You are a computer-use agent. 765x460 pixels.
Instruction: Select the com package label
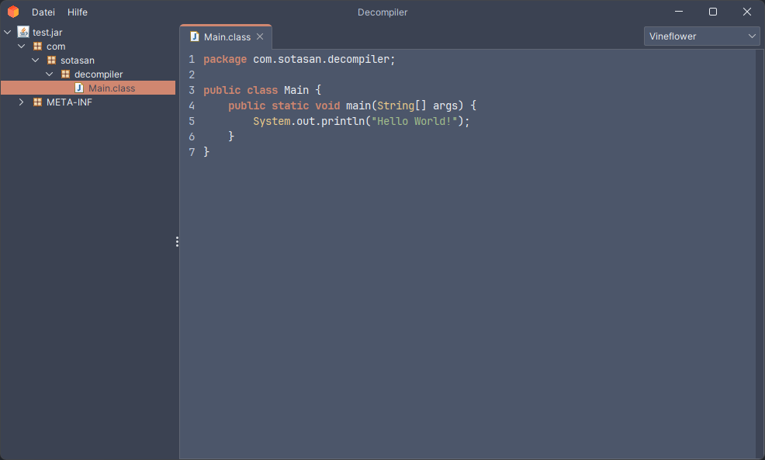tap(56, 47)
